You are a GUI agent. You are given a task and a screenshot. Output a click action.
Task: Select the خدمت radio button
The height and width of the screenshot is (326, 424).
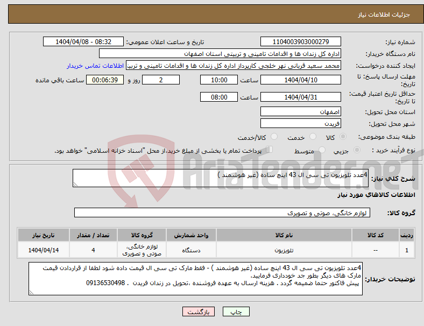tap(313, 137)
